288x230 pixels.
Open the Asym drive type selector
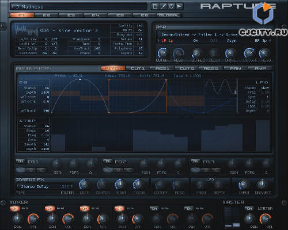coord(232,41)
